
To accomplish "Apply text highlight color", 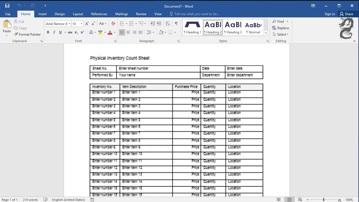I will click(100, 33).
